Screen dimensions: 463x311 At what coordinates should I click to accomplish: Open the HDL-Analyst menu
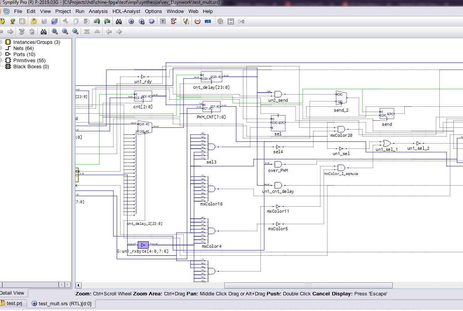[126, 11]
